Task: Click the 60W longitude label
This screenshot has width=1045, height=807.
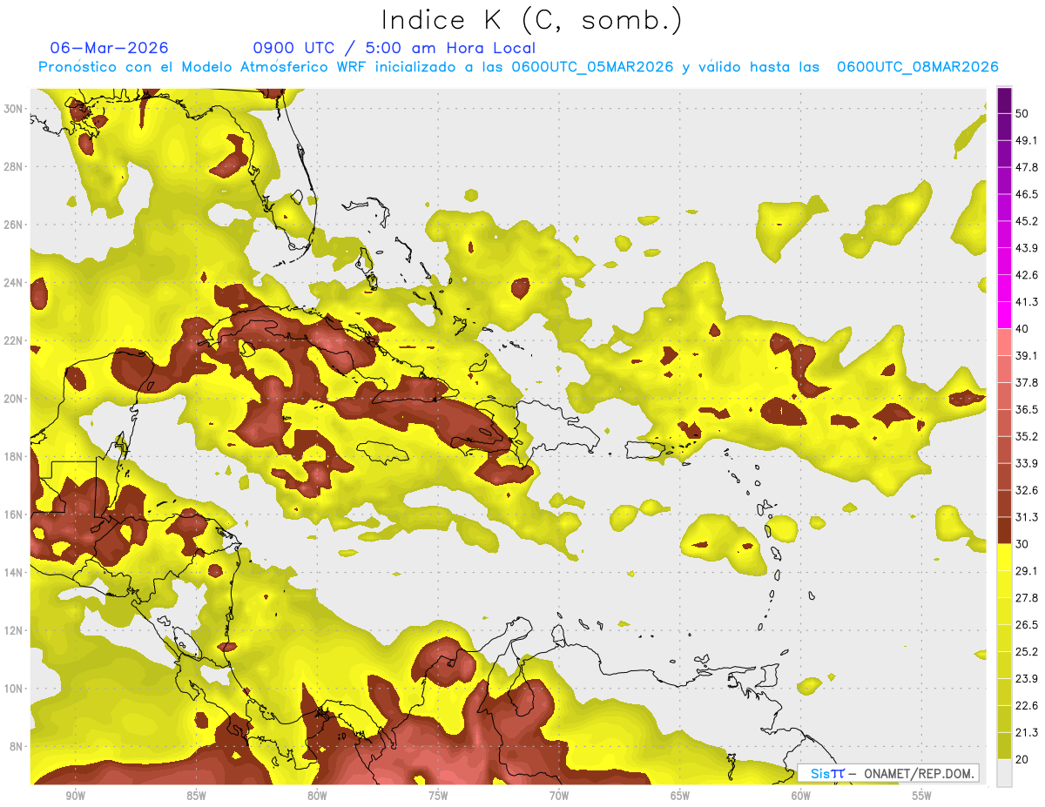Action: tap(801, 796)
